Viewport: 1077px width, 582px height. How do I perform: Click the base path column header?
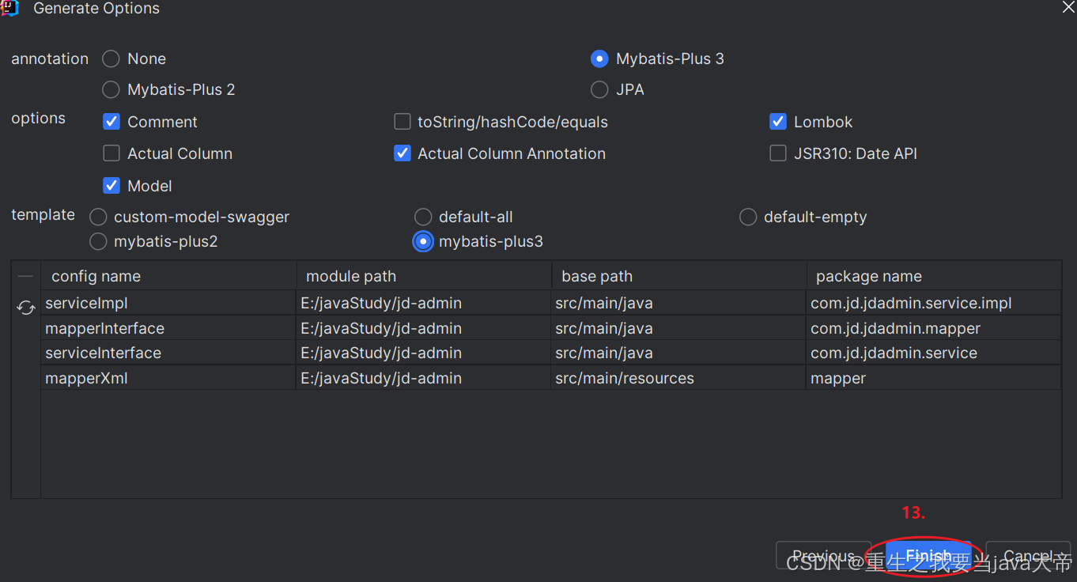pyautogui.click(x=678, y=276)
